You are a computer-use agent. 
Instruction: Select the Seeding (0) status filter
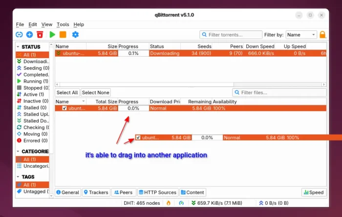pyautogui.click(x=33, y=68)
